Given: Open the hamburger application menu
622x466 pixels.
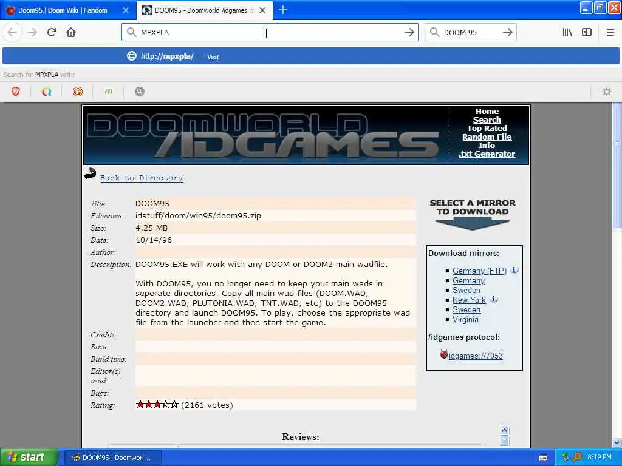Looking at the screenshot, I should [x=610, y=32].
